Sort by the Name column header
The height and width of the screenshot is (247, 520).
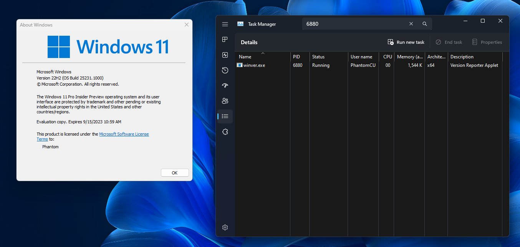tap(263, 56)
